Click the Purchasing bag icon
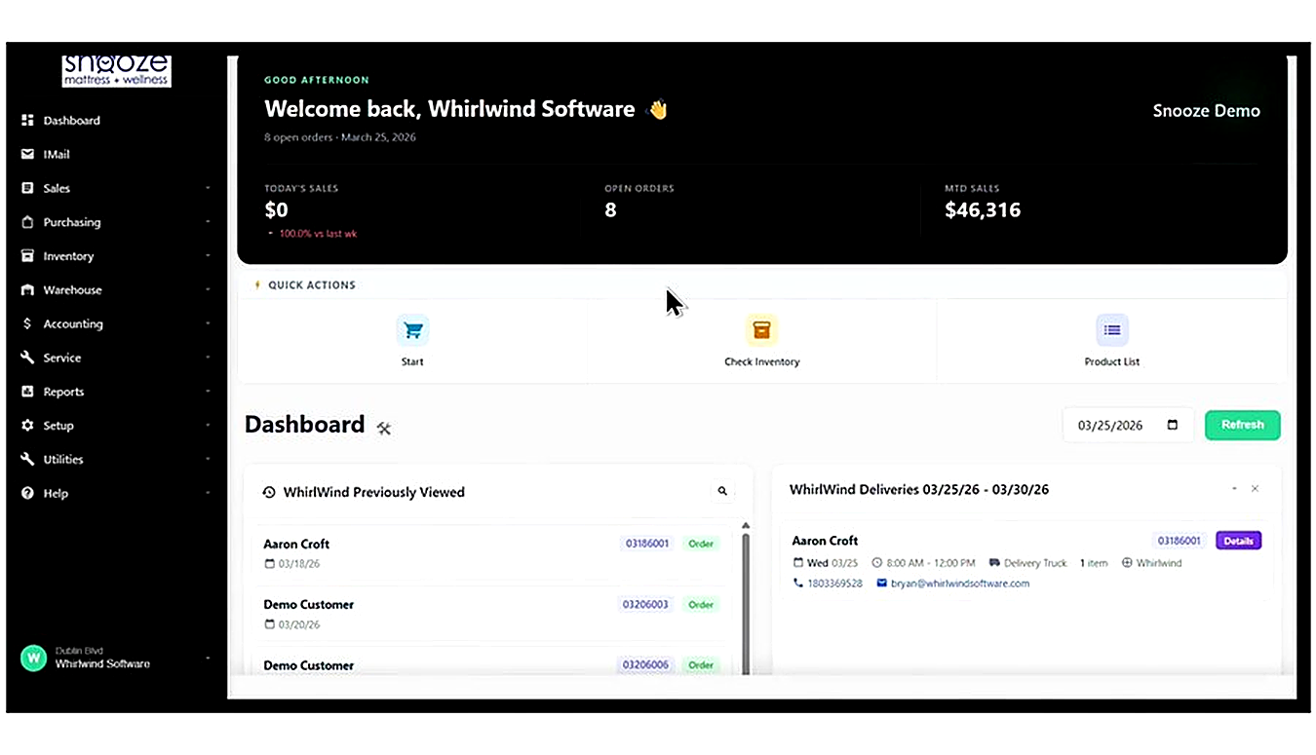Viewport: 1316px width, 755px height. pyautogui.click(x=27, y=222)
